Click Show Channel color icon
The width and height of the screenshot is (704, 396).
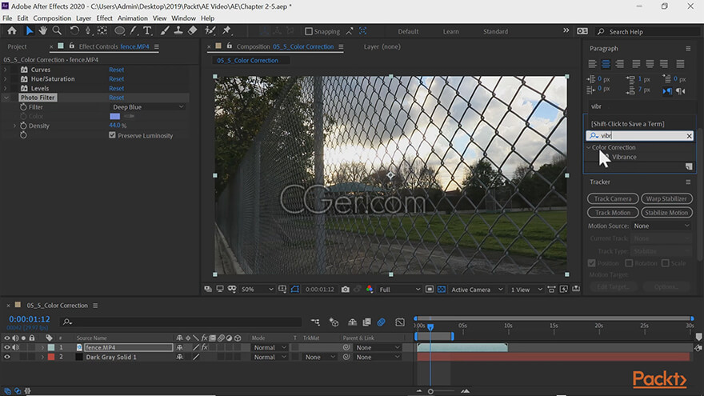click(x=370, y=290)
